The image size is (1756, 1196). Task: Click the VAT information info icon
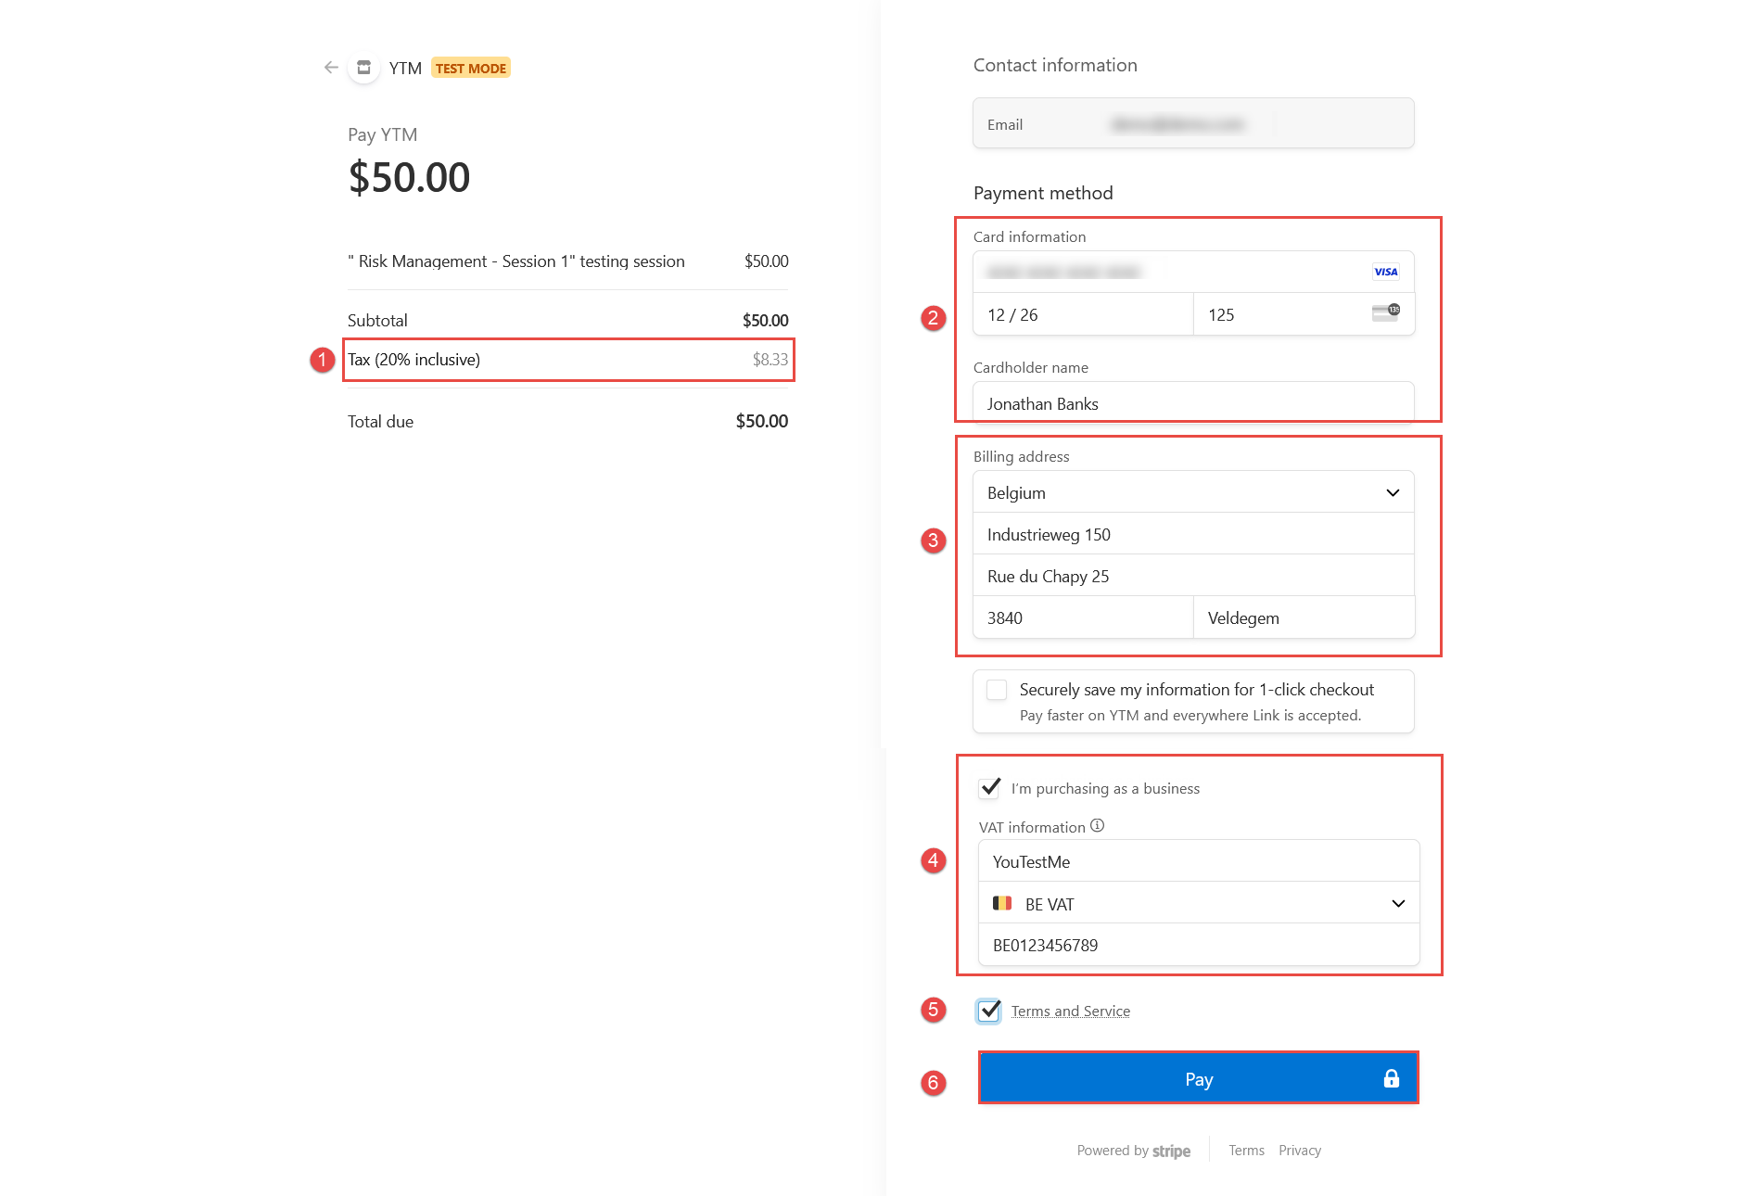(x=1097, y=825)
